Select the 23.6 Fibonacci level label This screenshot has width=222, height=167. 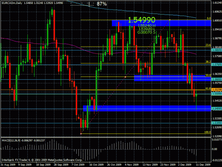pos(208,45)
